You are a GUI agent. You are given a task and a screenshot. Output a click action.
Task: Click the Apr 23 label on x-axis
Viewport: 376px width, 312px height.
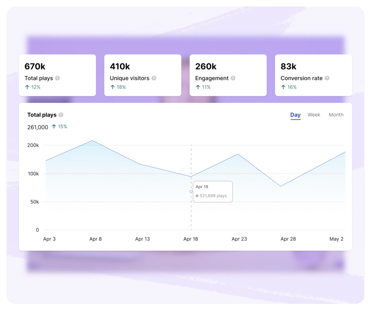239,239
